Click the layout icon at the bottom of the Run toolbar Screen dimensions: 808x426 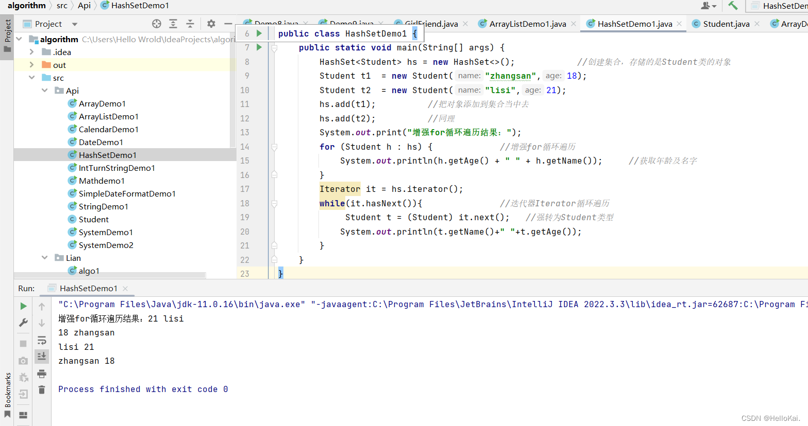point(23,415)
